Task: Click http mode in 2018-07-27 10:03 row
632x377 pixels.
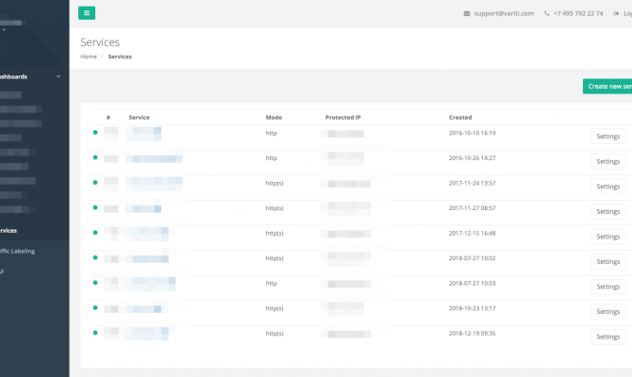Action: [x=272, y=283]
